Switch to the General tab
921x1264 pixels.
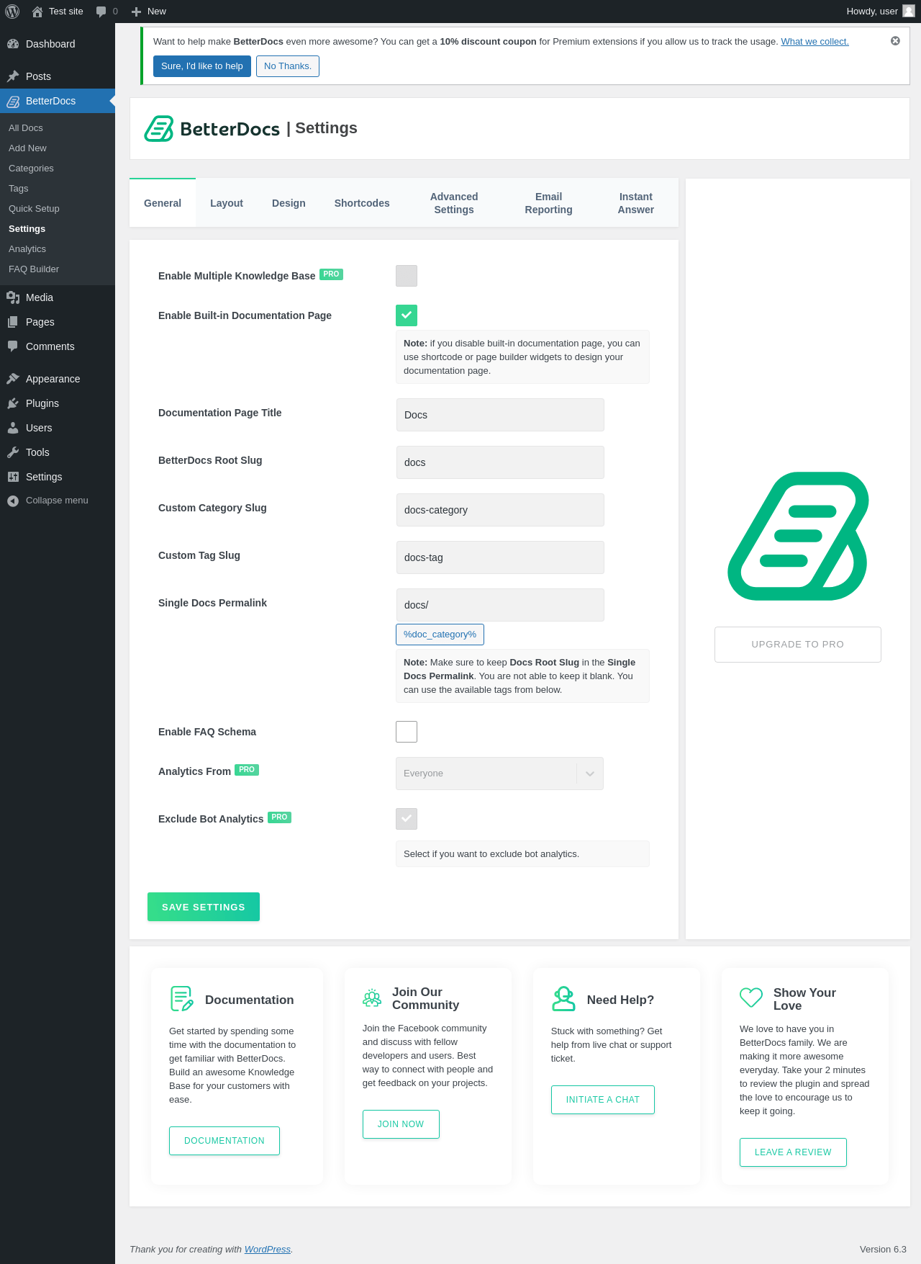pyautogui.click(x=163, y=203)
